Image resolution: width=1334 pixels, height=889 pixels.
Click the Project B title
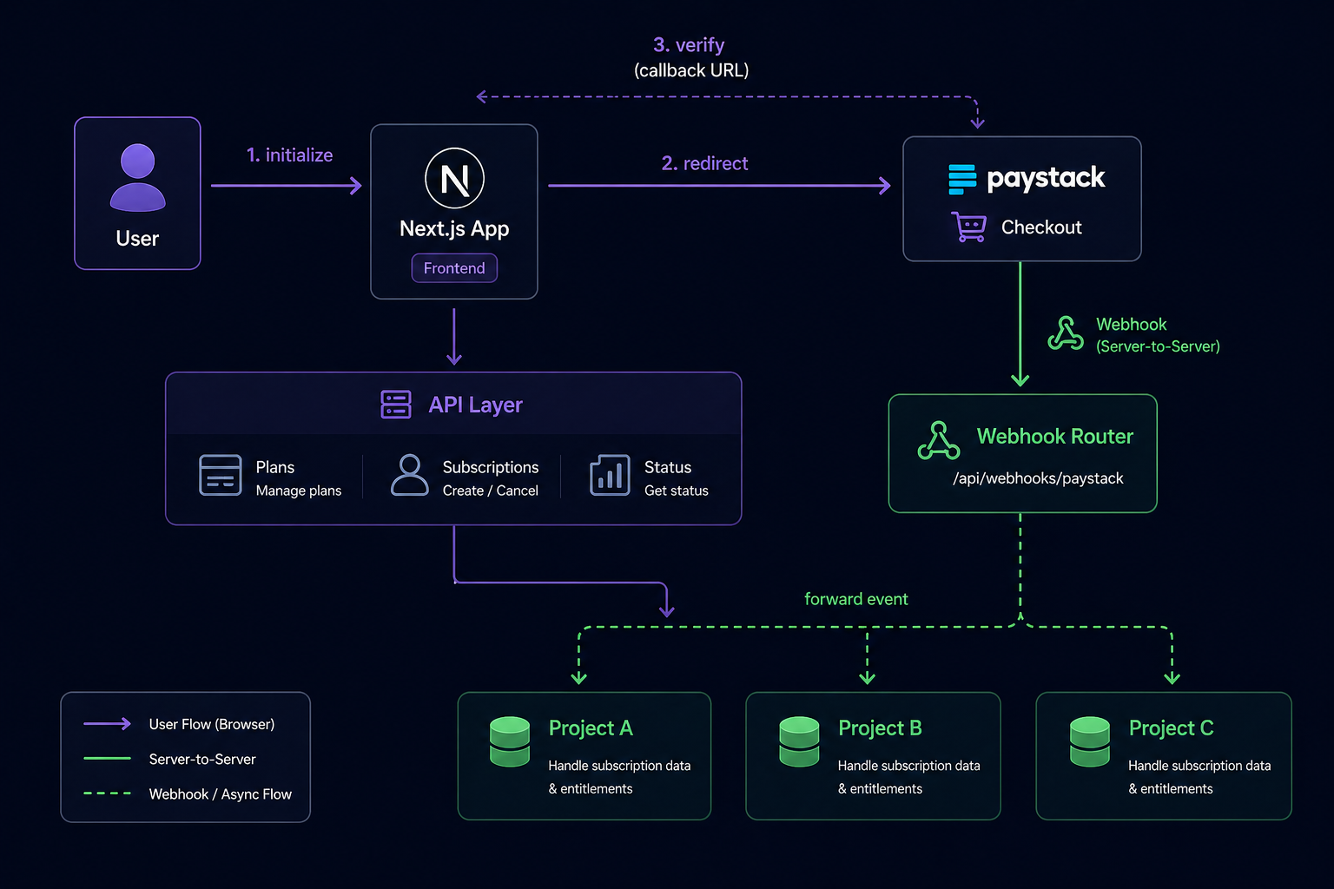tap(880, 728)
